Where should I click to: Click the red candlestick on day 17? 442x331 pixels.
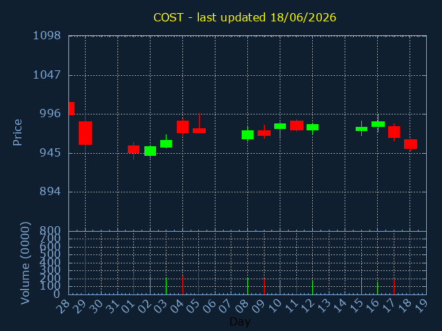coord(394,132)
